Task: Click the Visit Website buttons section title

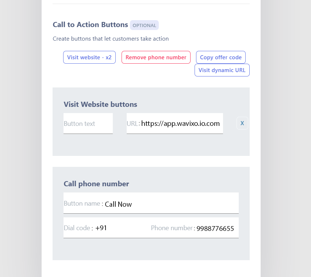Action: pyautogui.click(x=100, y=104)
